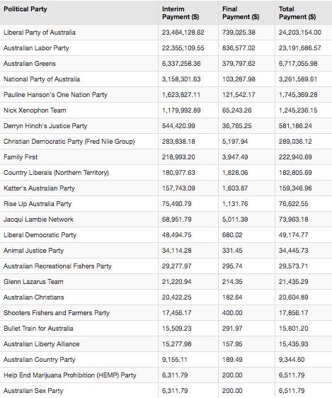Click Family First total payment 222,940.69
332x398 pixels.
coord(295,157)
